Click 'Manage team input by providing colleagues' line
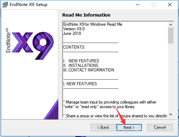The width and height of the screenshot is (179, 137). click(110, 102)
